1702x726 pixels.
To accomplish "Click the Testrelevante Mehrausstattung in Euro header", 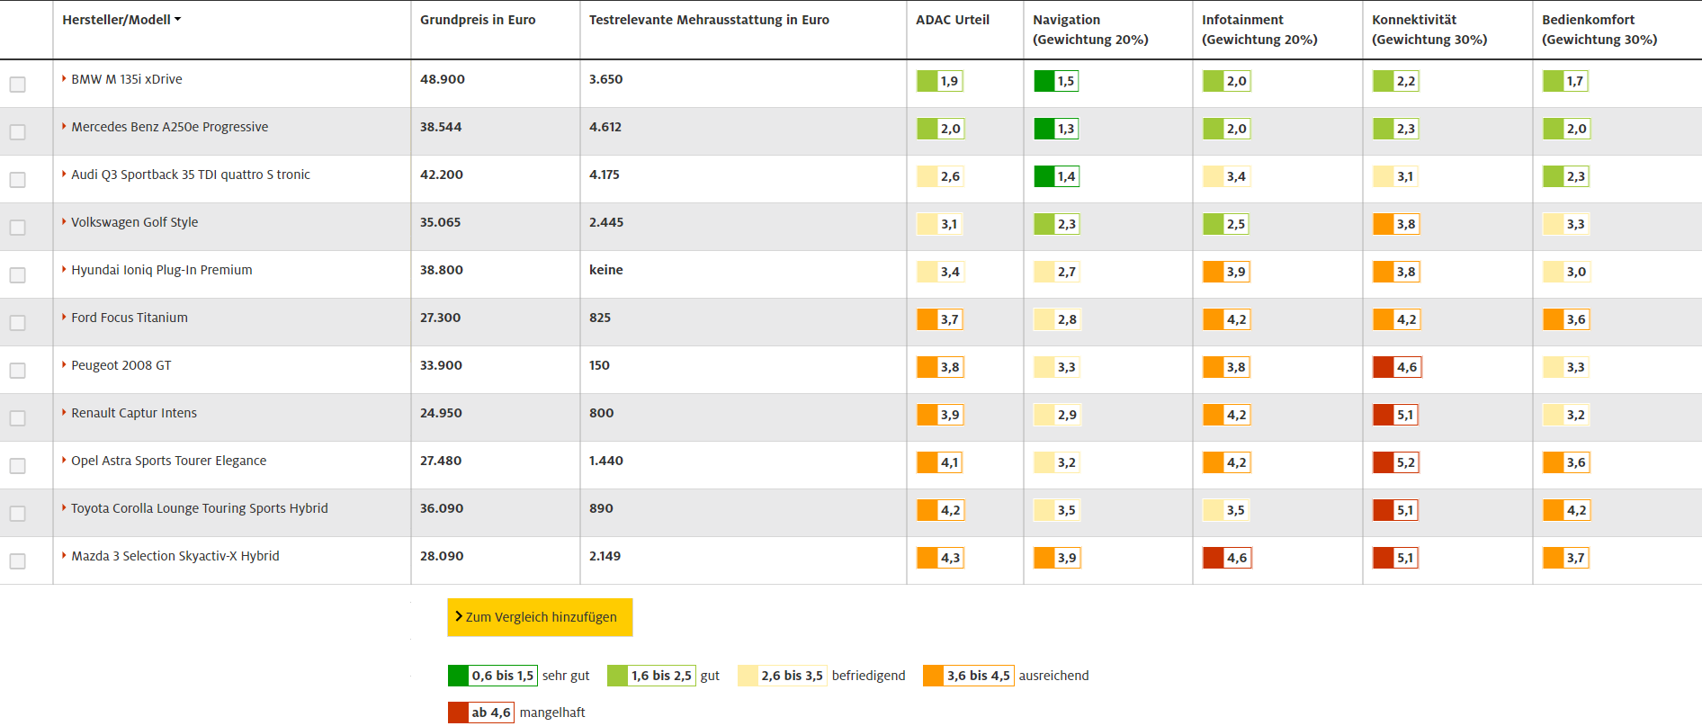I will [x=709, y=20].
